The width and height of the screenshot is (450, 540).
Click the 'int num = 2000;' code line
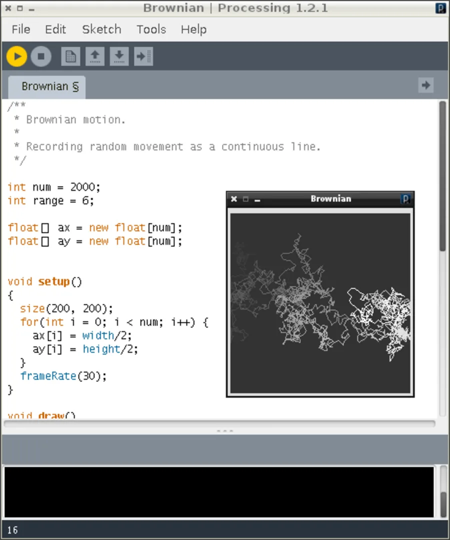coord(53,187)
